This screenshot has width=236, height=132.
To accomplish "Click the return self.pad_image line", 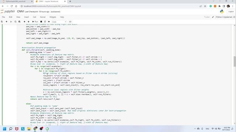I will [37, 43].
